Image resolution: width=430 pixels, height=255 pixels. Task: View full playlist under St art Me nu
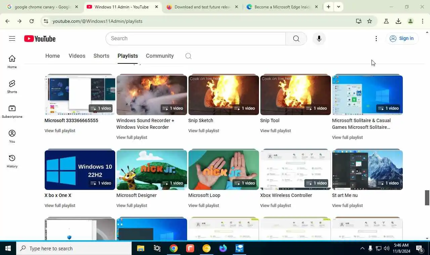pyautogui.click(x=347, y=205)
